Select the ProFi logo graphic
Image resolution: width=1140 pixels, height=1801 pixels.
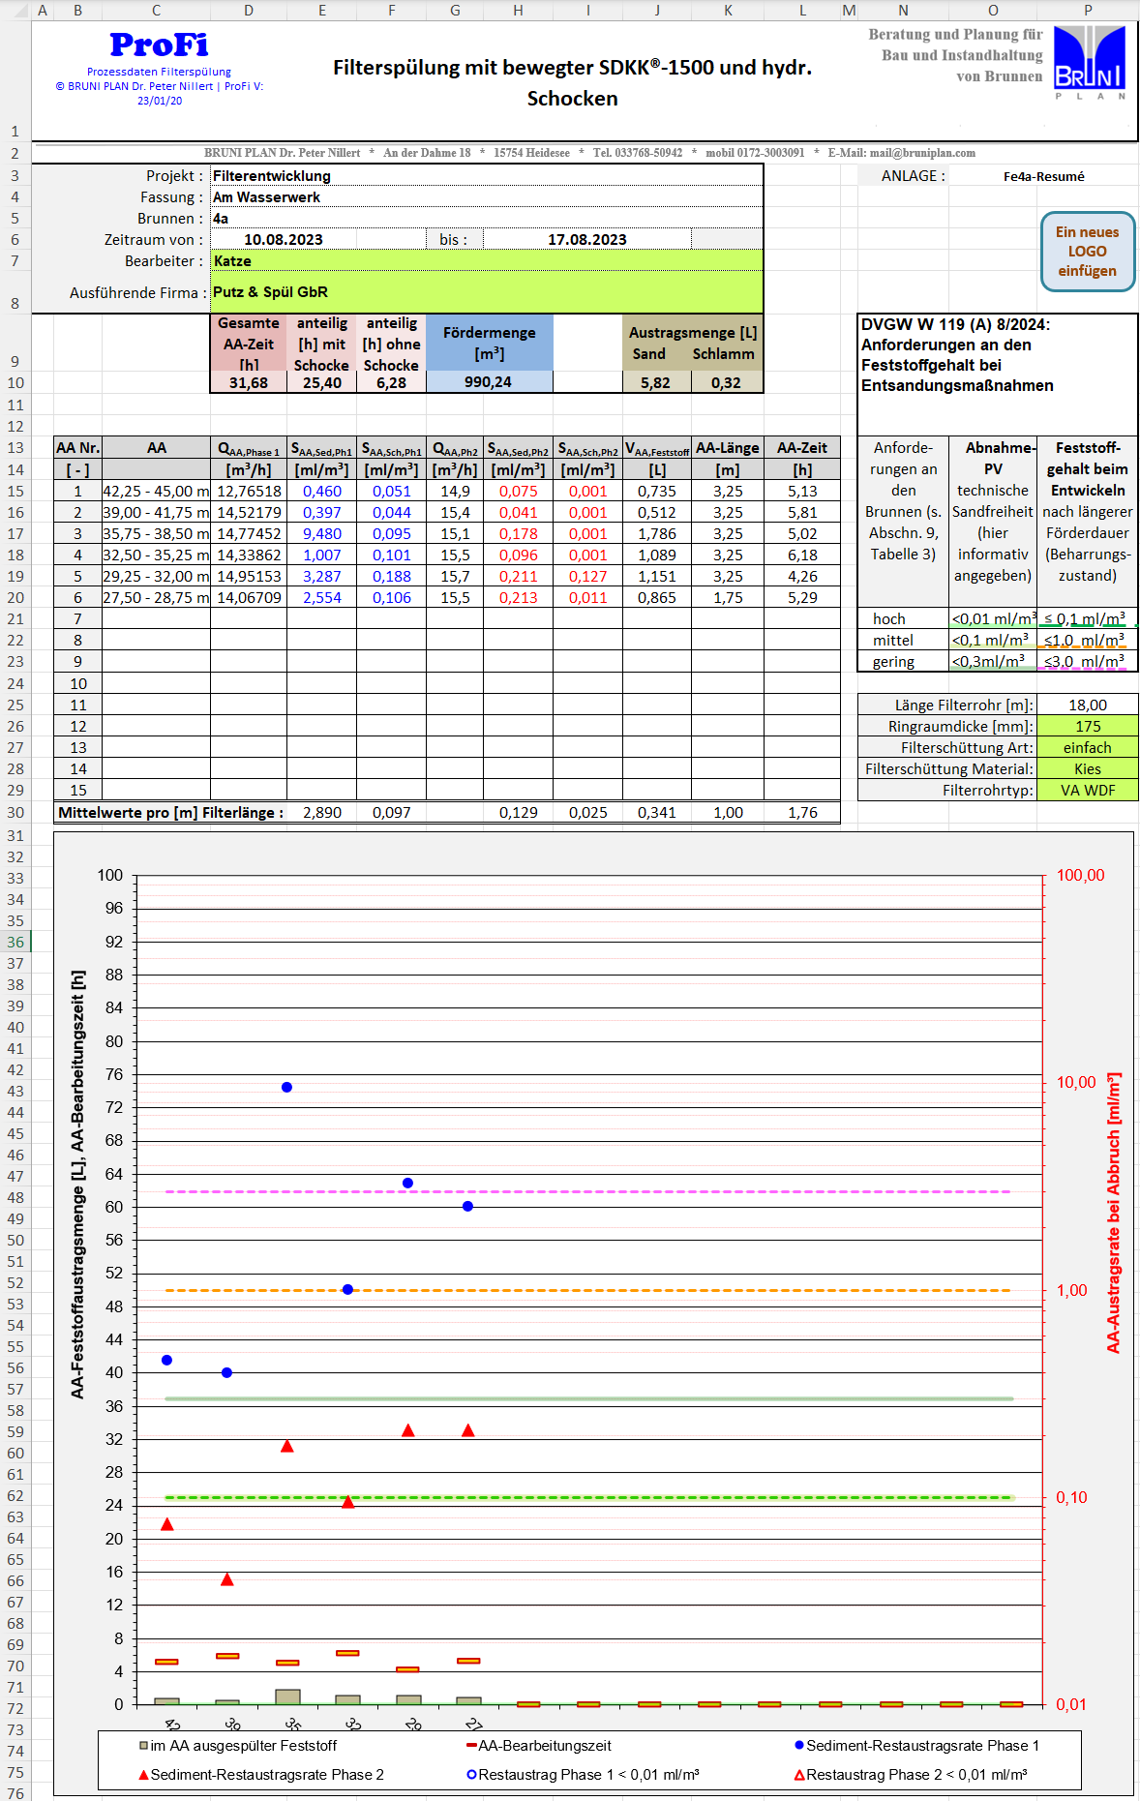click(159, 45)
